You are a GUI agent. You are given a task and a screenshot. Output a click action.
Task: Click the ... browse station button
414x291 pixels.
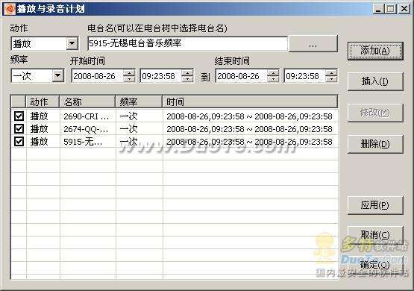313,43
